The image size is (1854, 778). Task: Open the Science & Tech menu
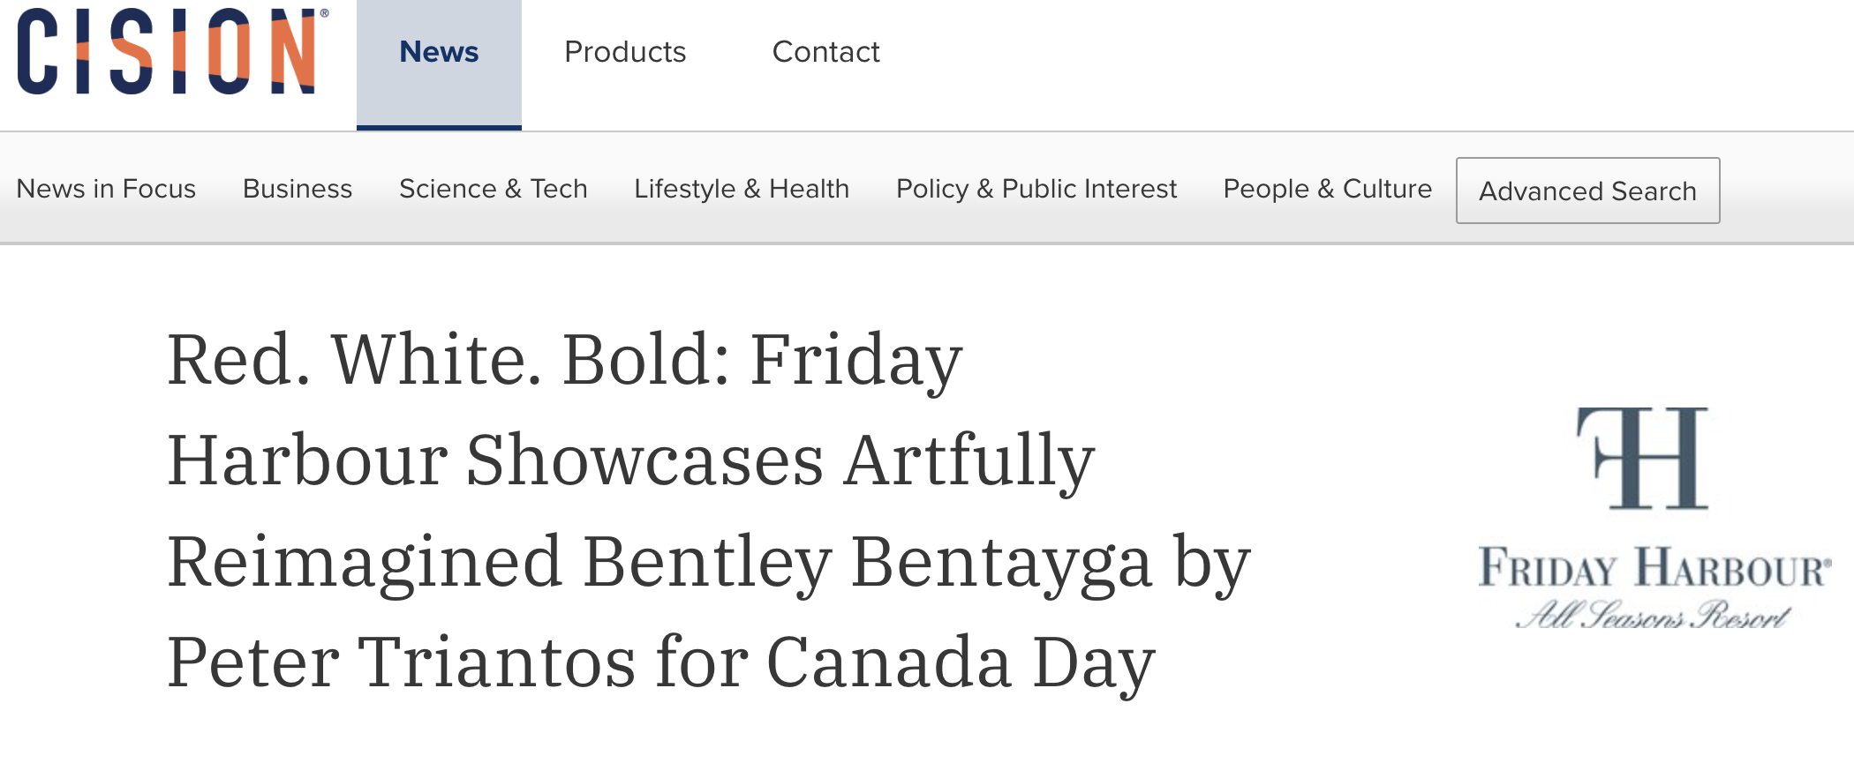(493, 189)
